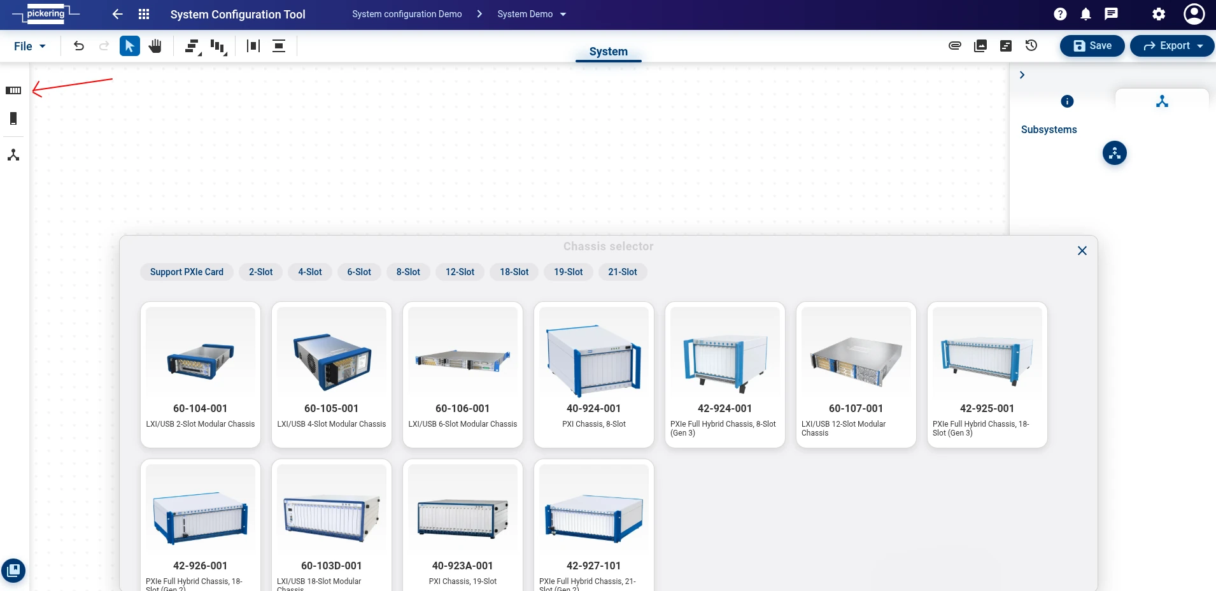Toggle the 12-Slot filter chip
The image size is (1216, 591).
(x=460, y=272)
